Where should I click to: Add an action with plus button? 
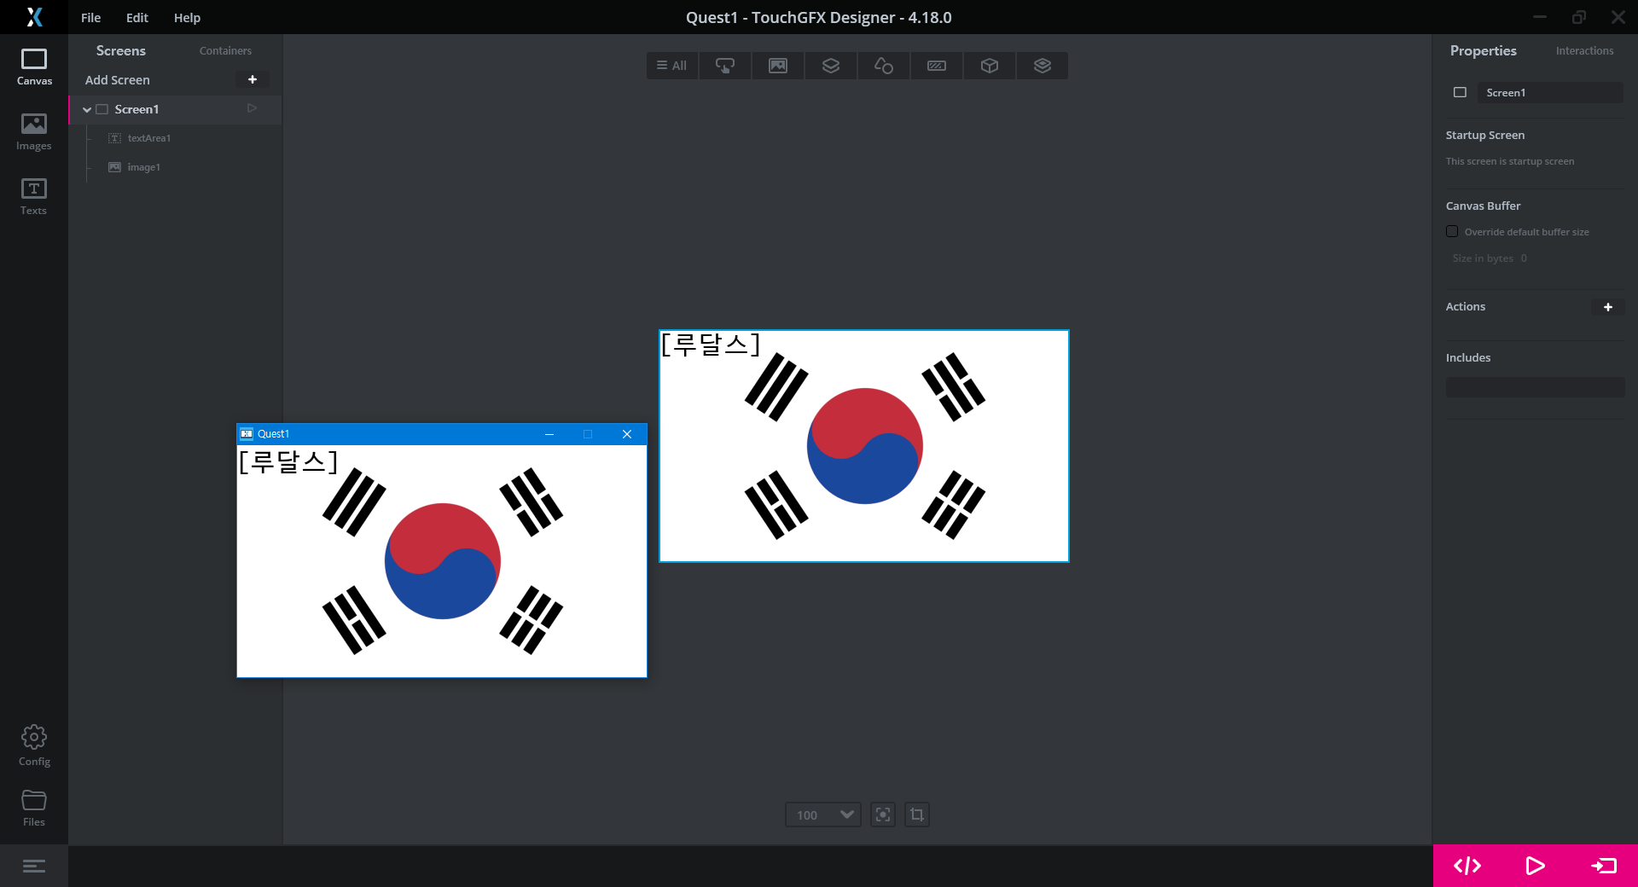point(1608,307)
